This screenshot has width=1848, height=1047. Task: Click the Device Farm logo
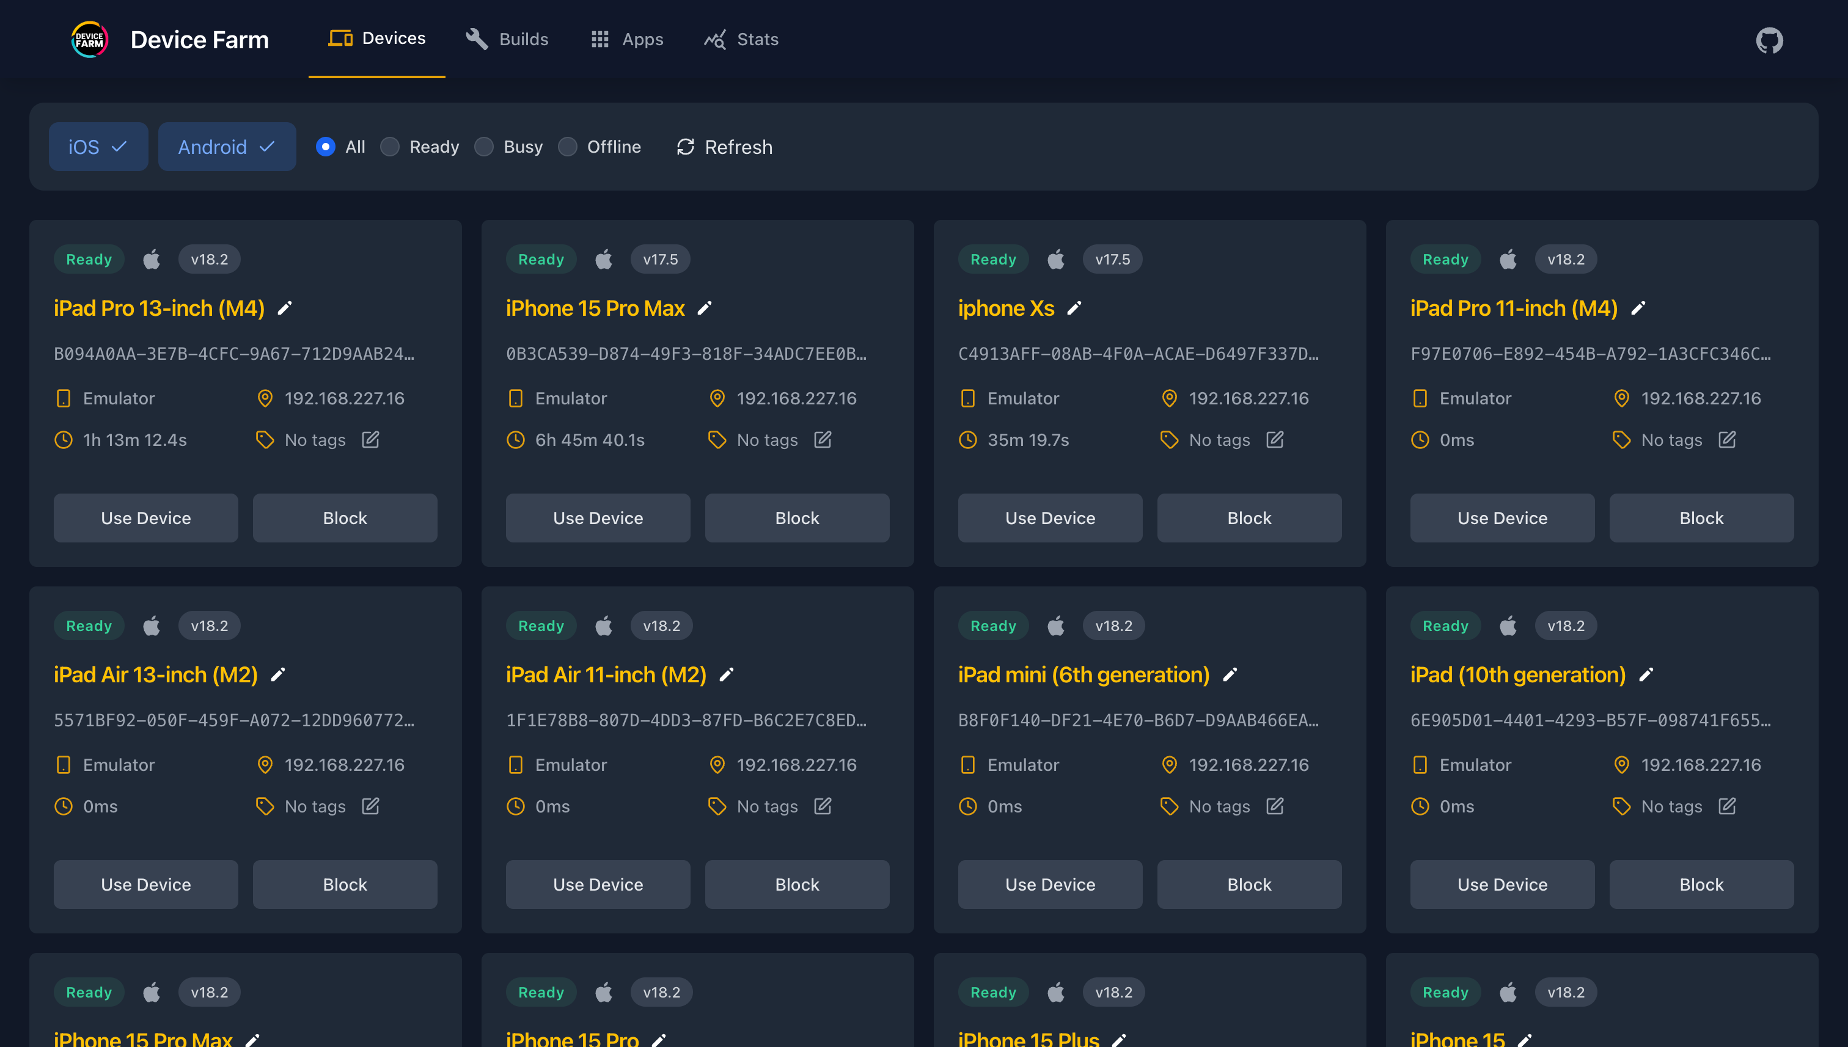pyautogui.click(x=89, y=40)
